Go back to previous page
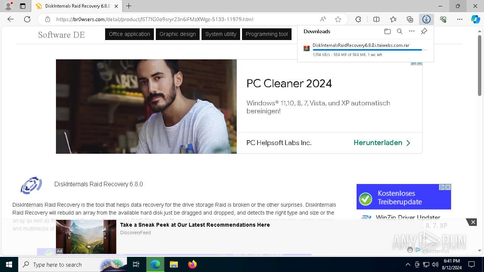 [x=11, y=19]
